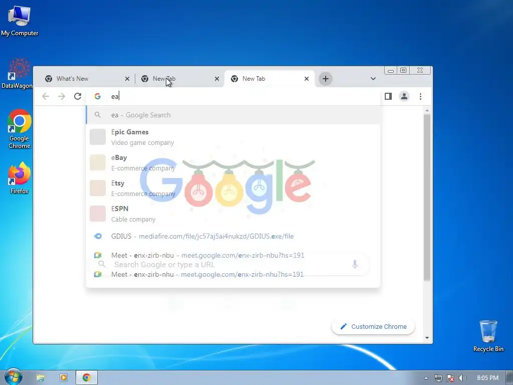Click the scrollbar up arrow

[427, 111]
